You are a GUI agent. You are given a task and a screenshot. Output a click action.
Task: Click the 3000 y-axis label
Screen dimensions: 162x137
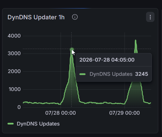[14, 53]
